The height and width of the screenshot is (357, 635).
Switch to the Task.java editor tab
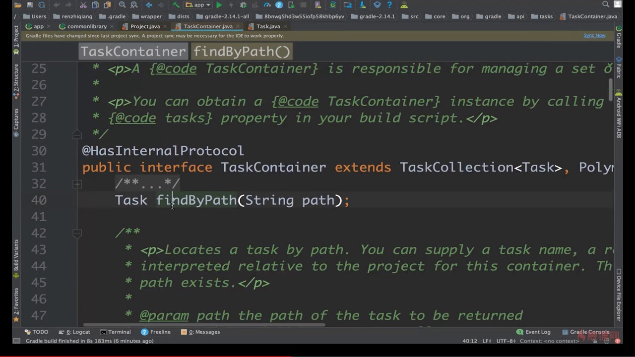click(x=268, y=26)
